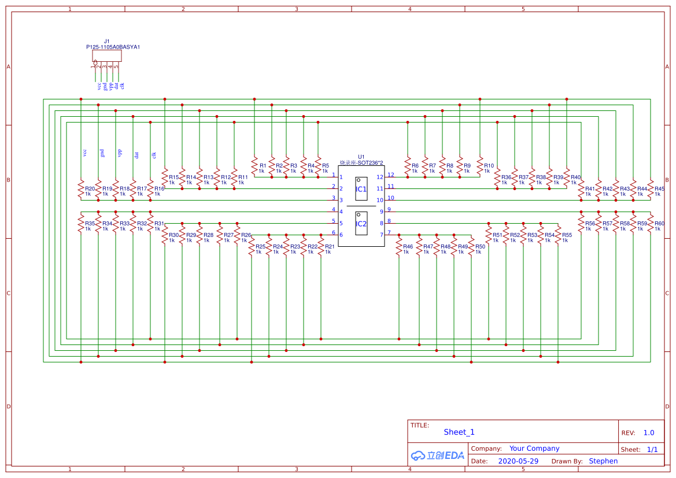Click the revision value 1.0
The height and width of the screenshot is (478, 676).
click(649, 433)
